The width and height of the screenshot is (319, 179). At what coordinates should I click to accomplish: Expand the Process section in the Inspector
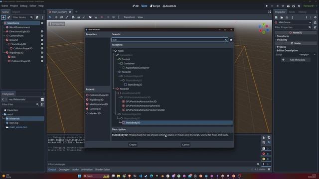coord(281,47)
